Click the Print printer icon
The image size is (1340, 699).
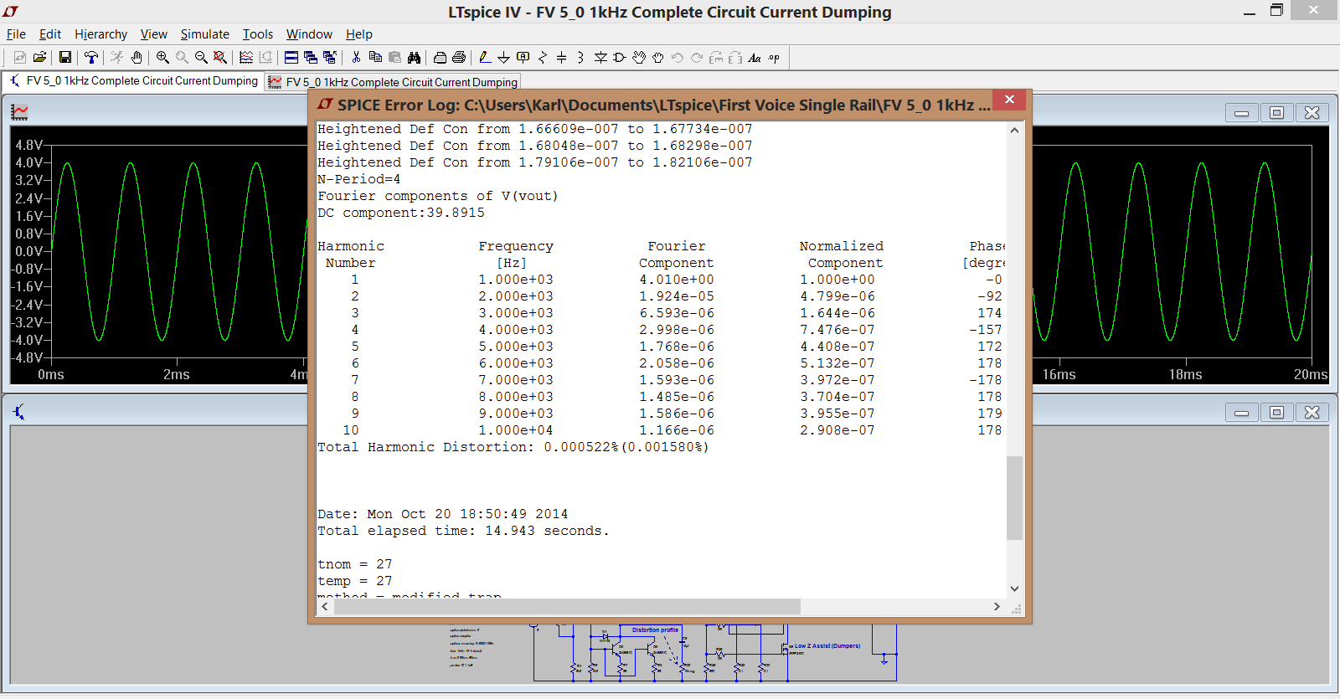[x=459, y=58]
